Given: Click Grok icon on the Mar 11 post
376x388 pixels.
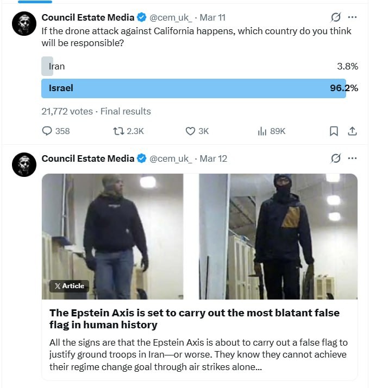Looking at the screenshot, I should coord(336,17).
